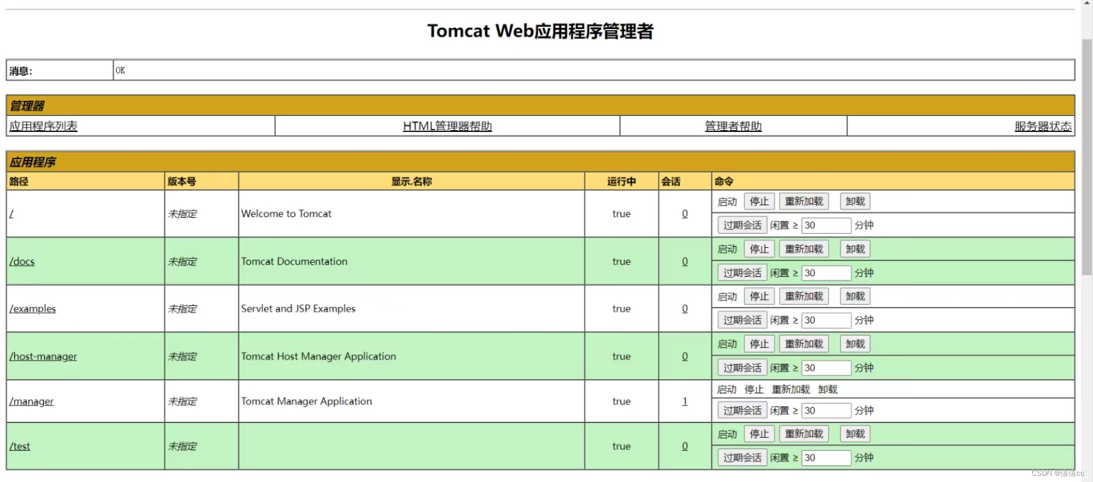Click 过期会话 in the /host-manager row

coord(742,368)
